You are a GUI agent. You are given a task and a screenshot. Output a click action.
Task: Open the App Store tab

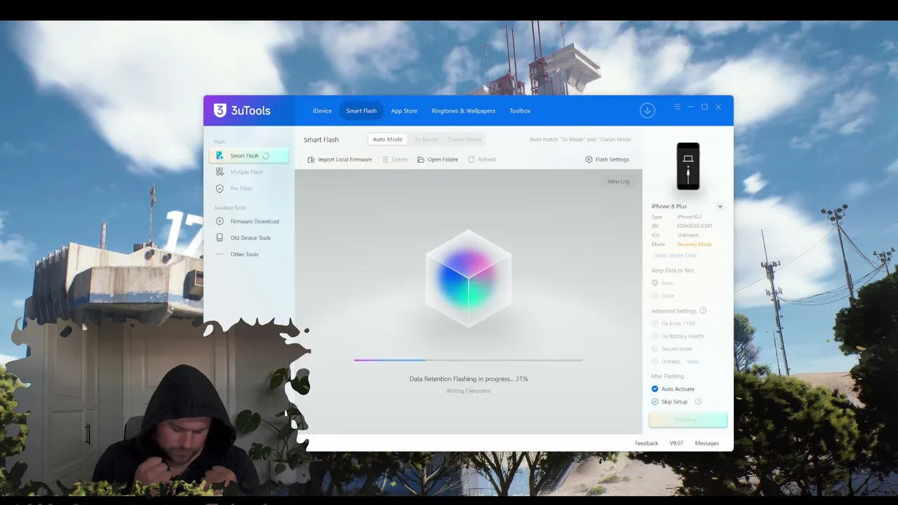pos(404,111)
